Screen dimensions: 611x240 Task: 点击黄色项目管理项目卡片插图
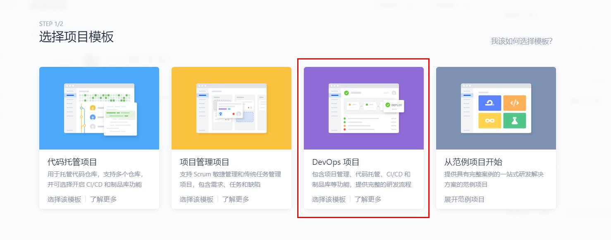(x=231, y=108)
